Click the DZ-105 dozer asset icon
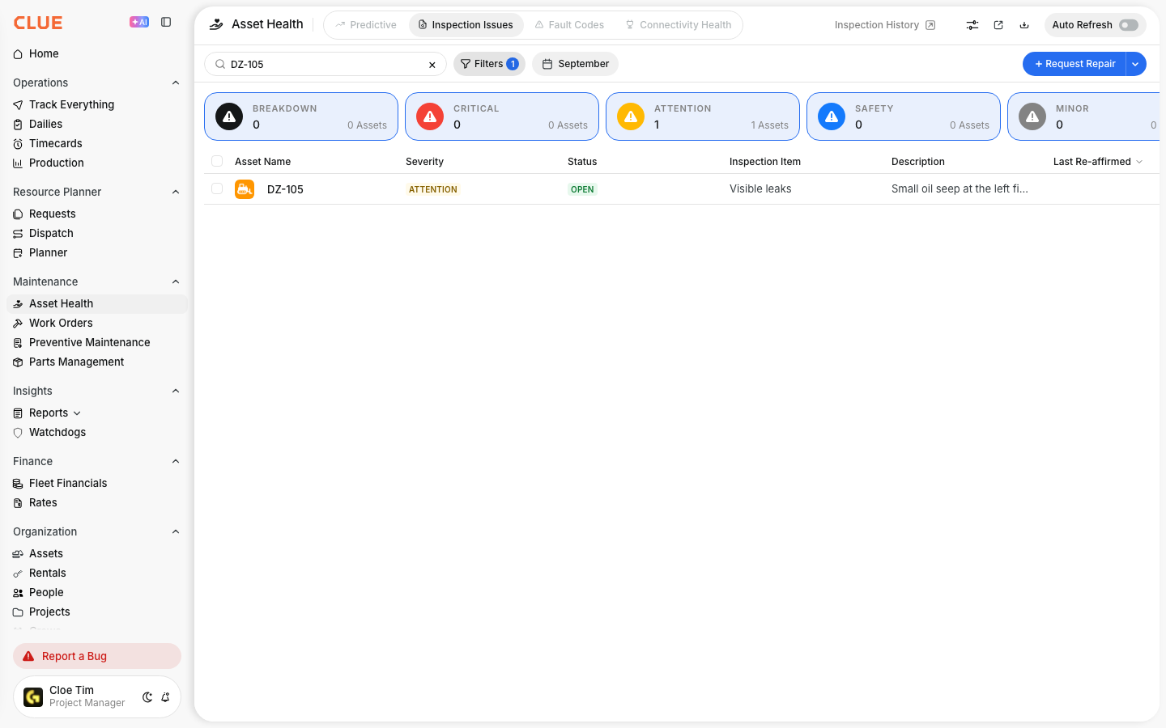This screenshot has width=1166, height=728. [245, 189]
